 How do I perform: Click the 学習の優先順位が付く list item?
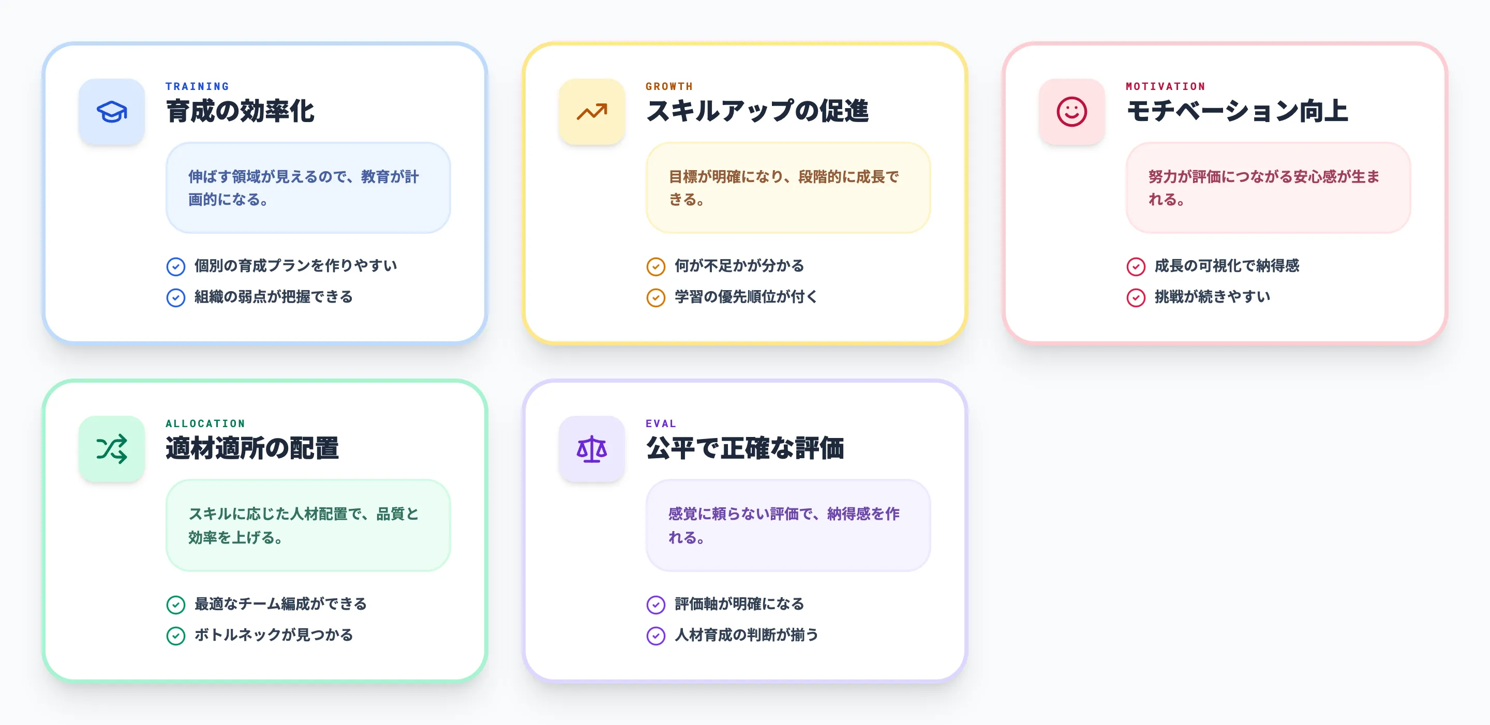point(746,297)
